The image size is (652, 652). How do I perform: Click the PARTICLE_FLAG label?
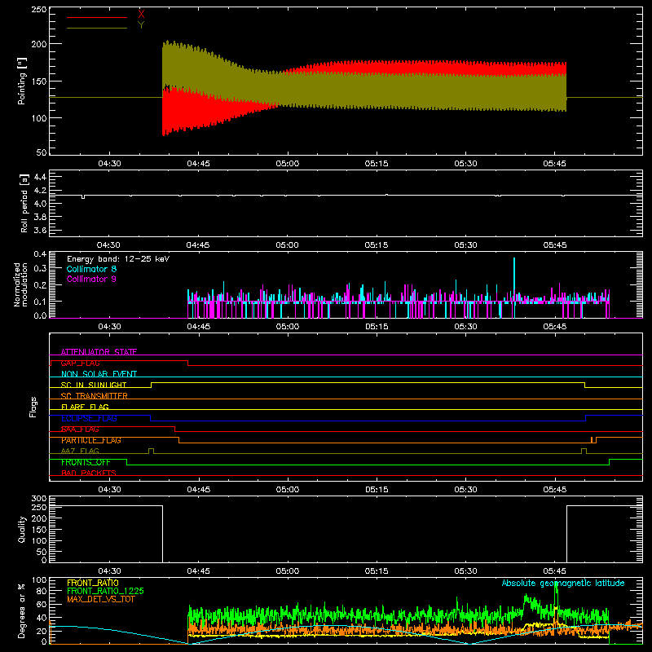(91, 440)
